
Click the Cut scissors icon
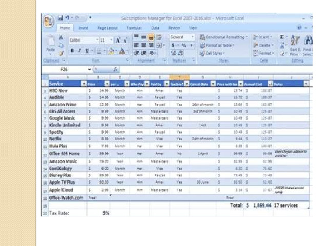pyautogui.click(x=61, y=37)
